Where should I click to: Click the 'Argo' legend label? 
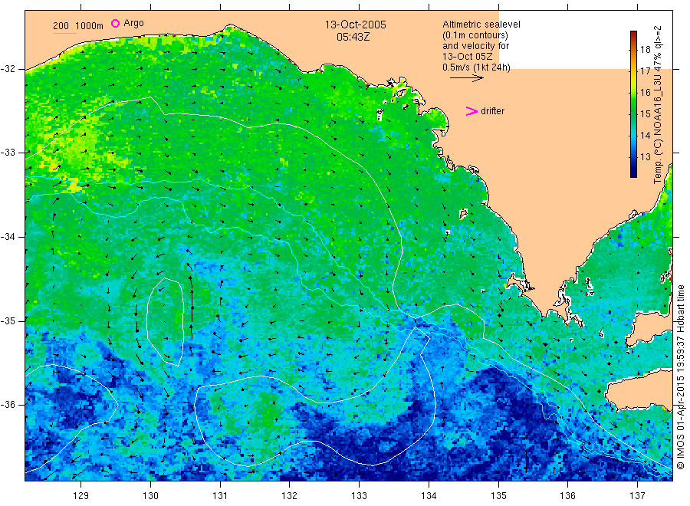tap(133, 23)
